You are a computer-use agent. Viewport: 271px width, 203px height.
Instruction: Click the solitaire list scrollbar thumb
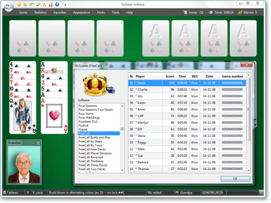[122, 129]
